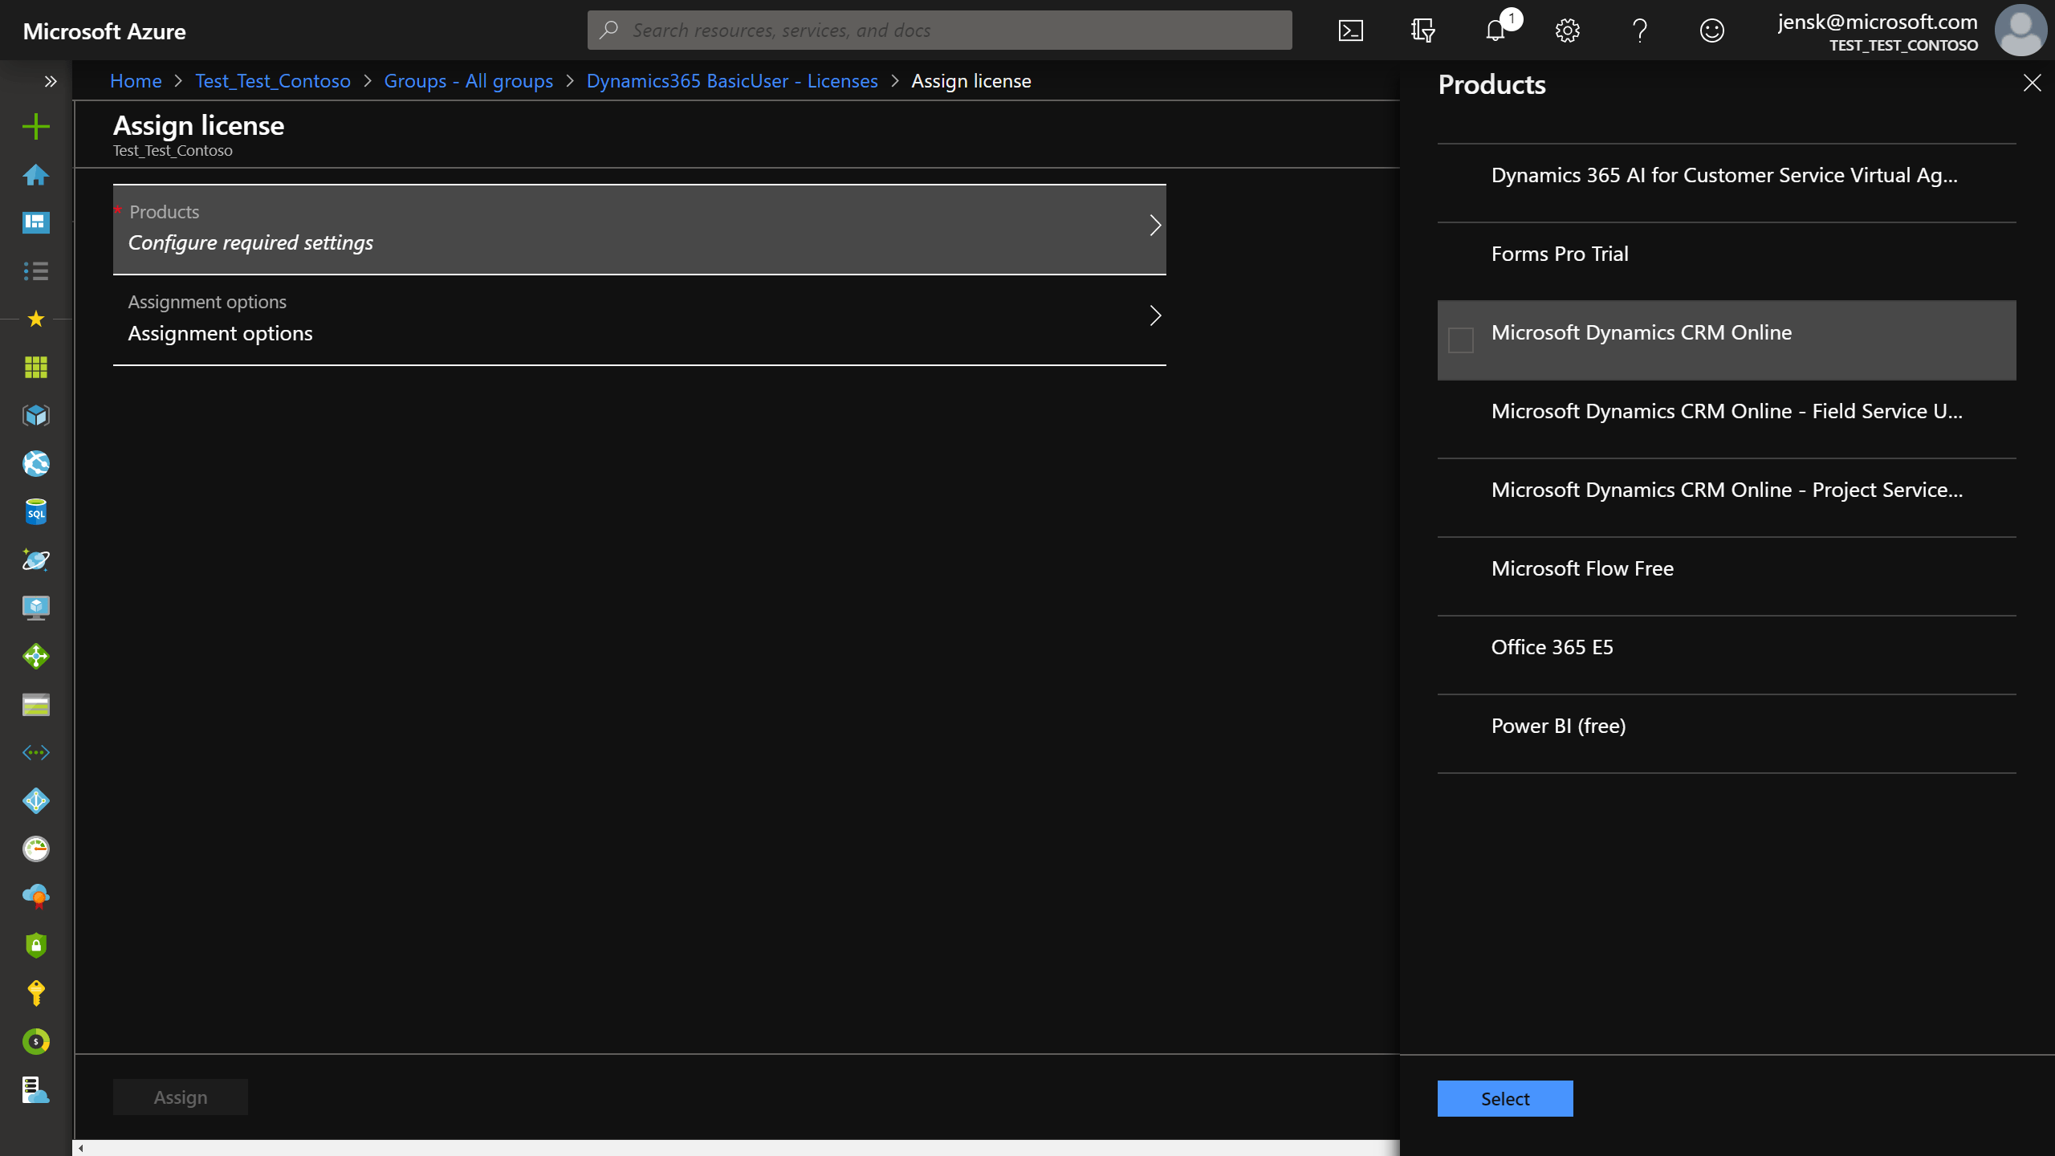Expand the Products configure required settings row
Screen dimensions: 2055x1156
point(639,230)
